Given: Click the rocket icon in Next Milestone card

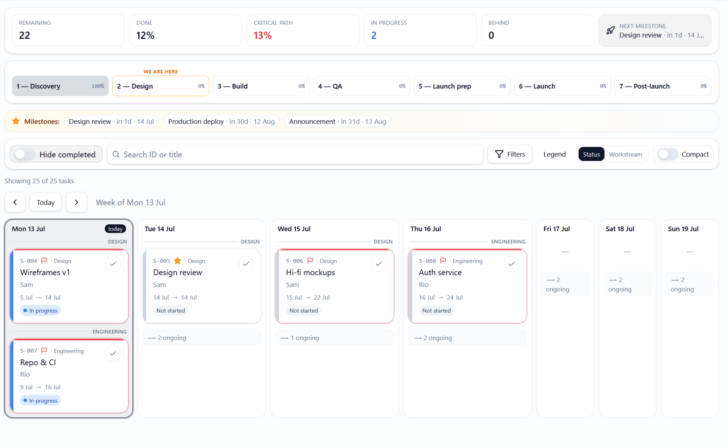Looking at the screenshot, I should coord(610,31).
